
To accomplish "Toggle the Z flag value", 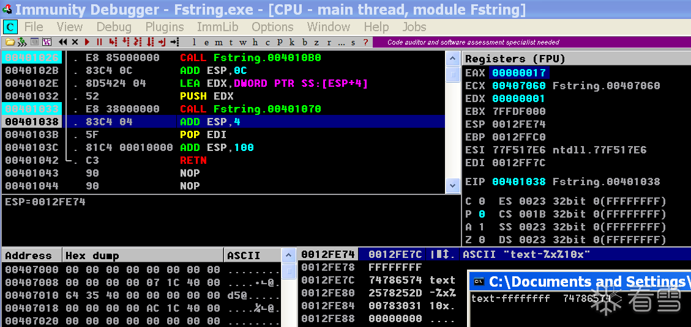I will click(x=482, y=240).
